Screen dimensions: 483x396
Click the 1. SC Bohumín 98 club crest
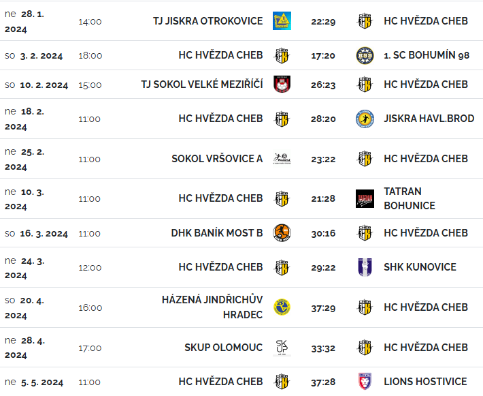tap(365, 56)
